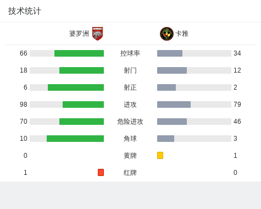Open the 婆罗洲 team name link

(79, 34)
